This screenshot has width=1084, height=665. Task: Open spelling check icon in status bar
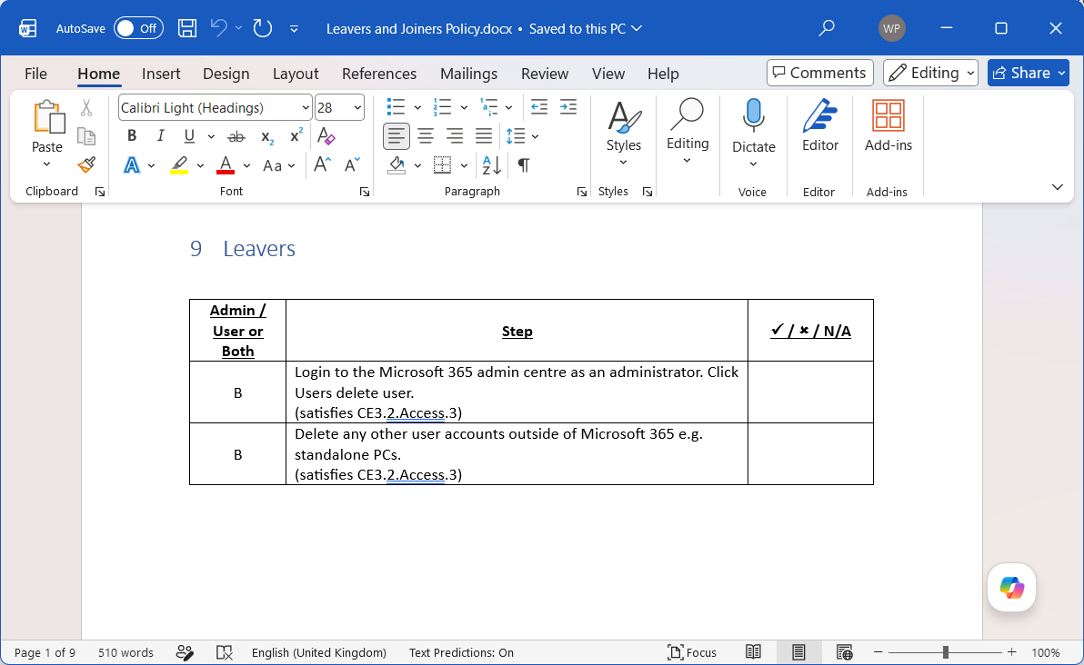(x=224, y=652)
